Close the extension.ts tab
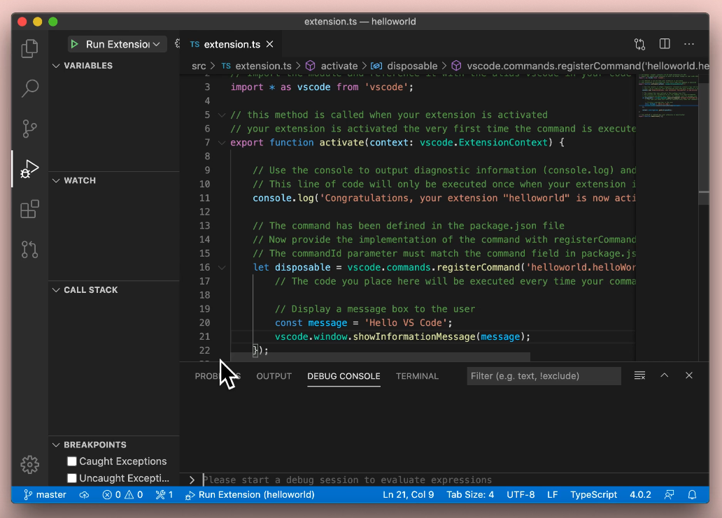722x518 pixels. tap(270, 44)
